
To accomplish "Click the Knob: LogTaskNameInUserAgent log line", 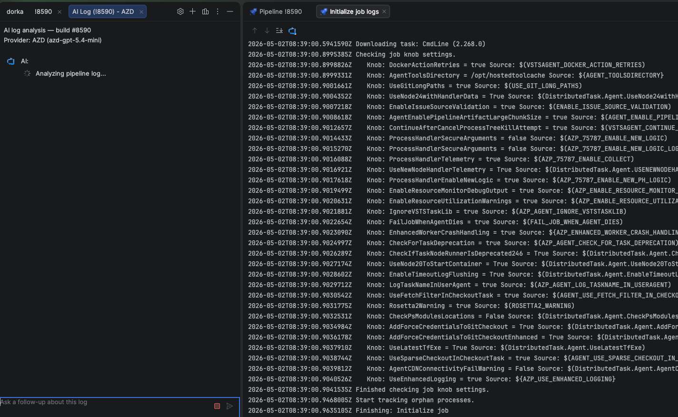I will coord(459,285).
